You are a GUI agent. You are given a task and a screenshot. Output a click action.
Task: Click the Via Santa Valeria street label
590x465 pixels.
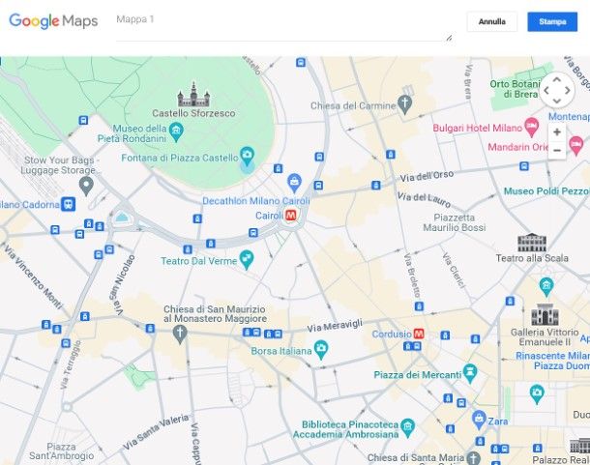click(156, 432)
